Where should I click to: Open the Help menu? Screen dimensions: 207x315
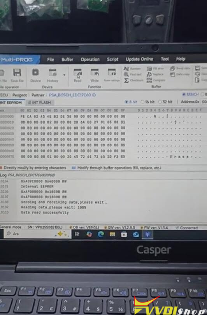pos(181,59)
